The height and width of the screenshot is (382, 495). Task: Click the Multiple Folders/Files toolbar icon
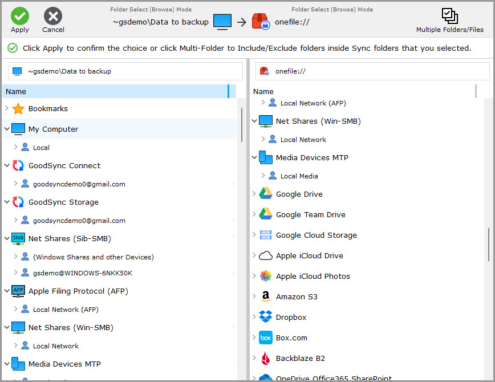click(450, 15)
